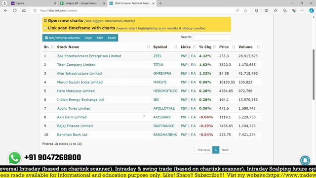Sort table by Price column
Image resolution: width=316 pixels, height=178 pixels.
click(227, 47)
